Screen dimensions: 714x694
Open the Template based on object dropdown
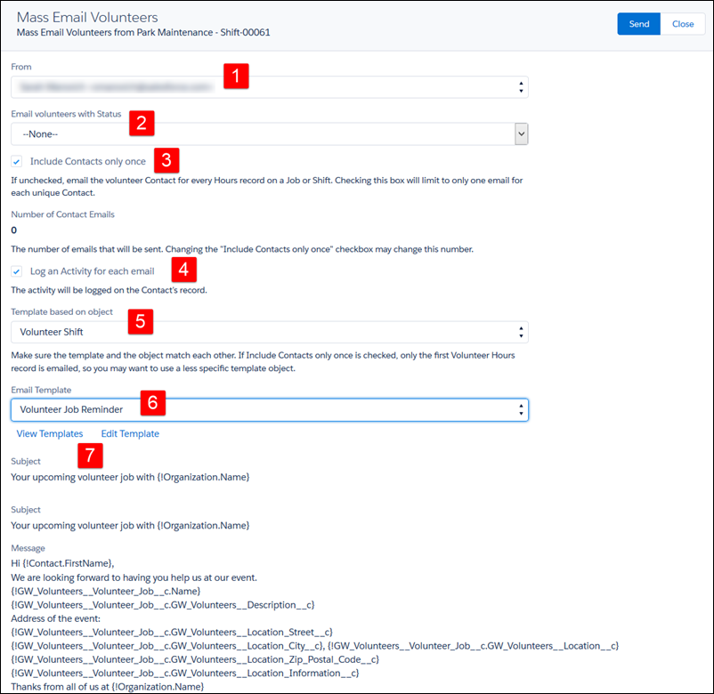270,332
